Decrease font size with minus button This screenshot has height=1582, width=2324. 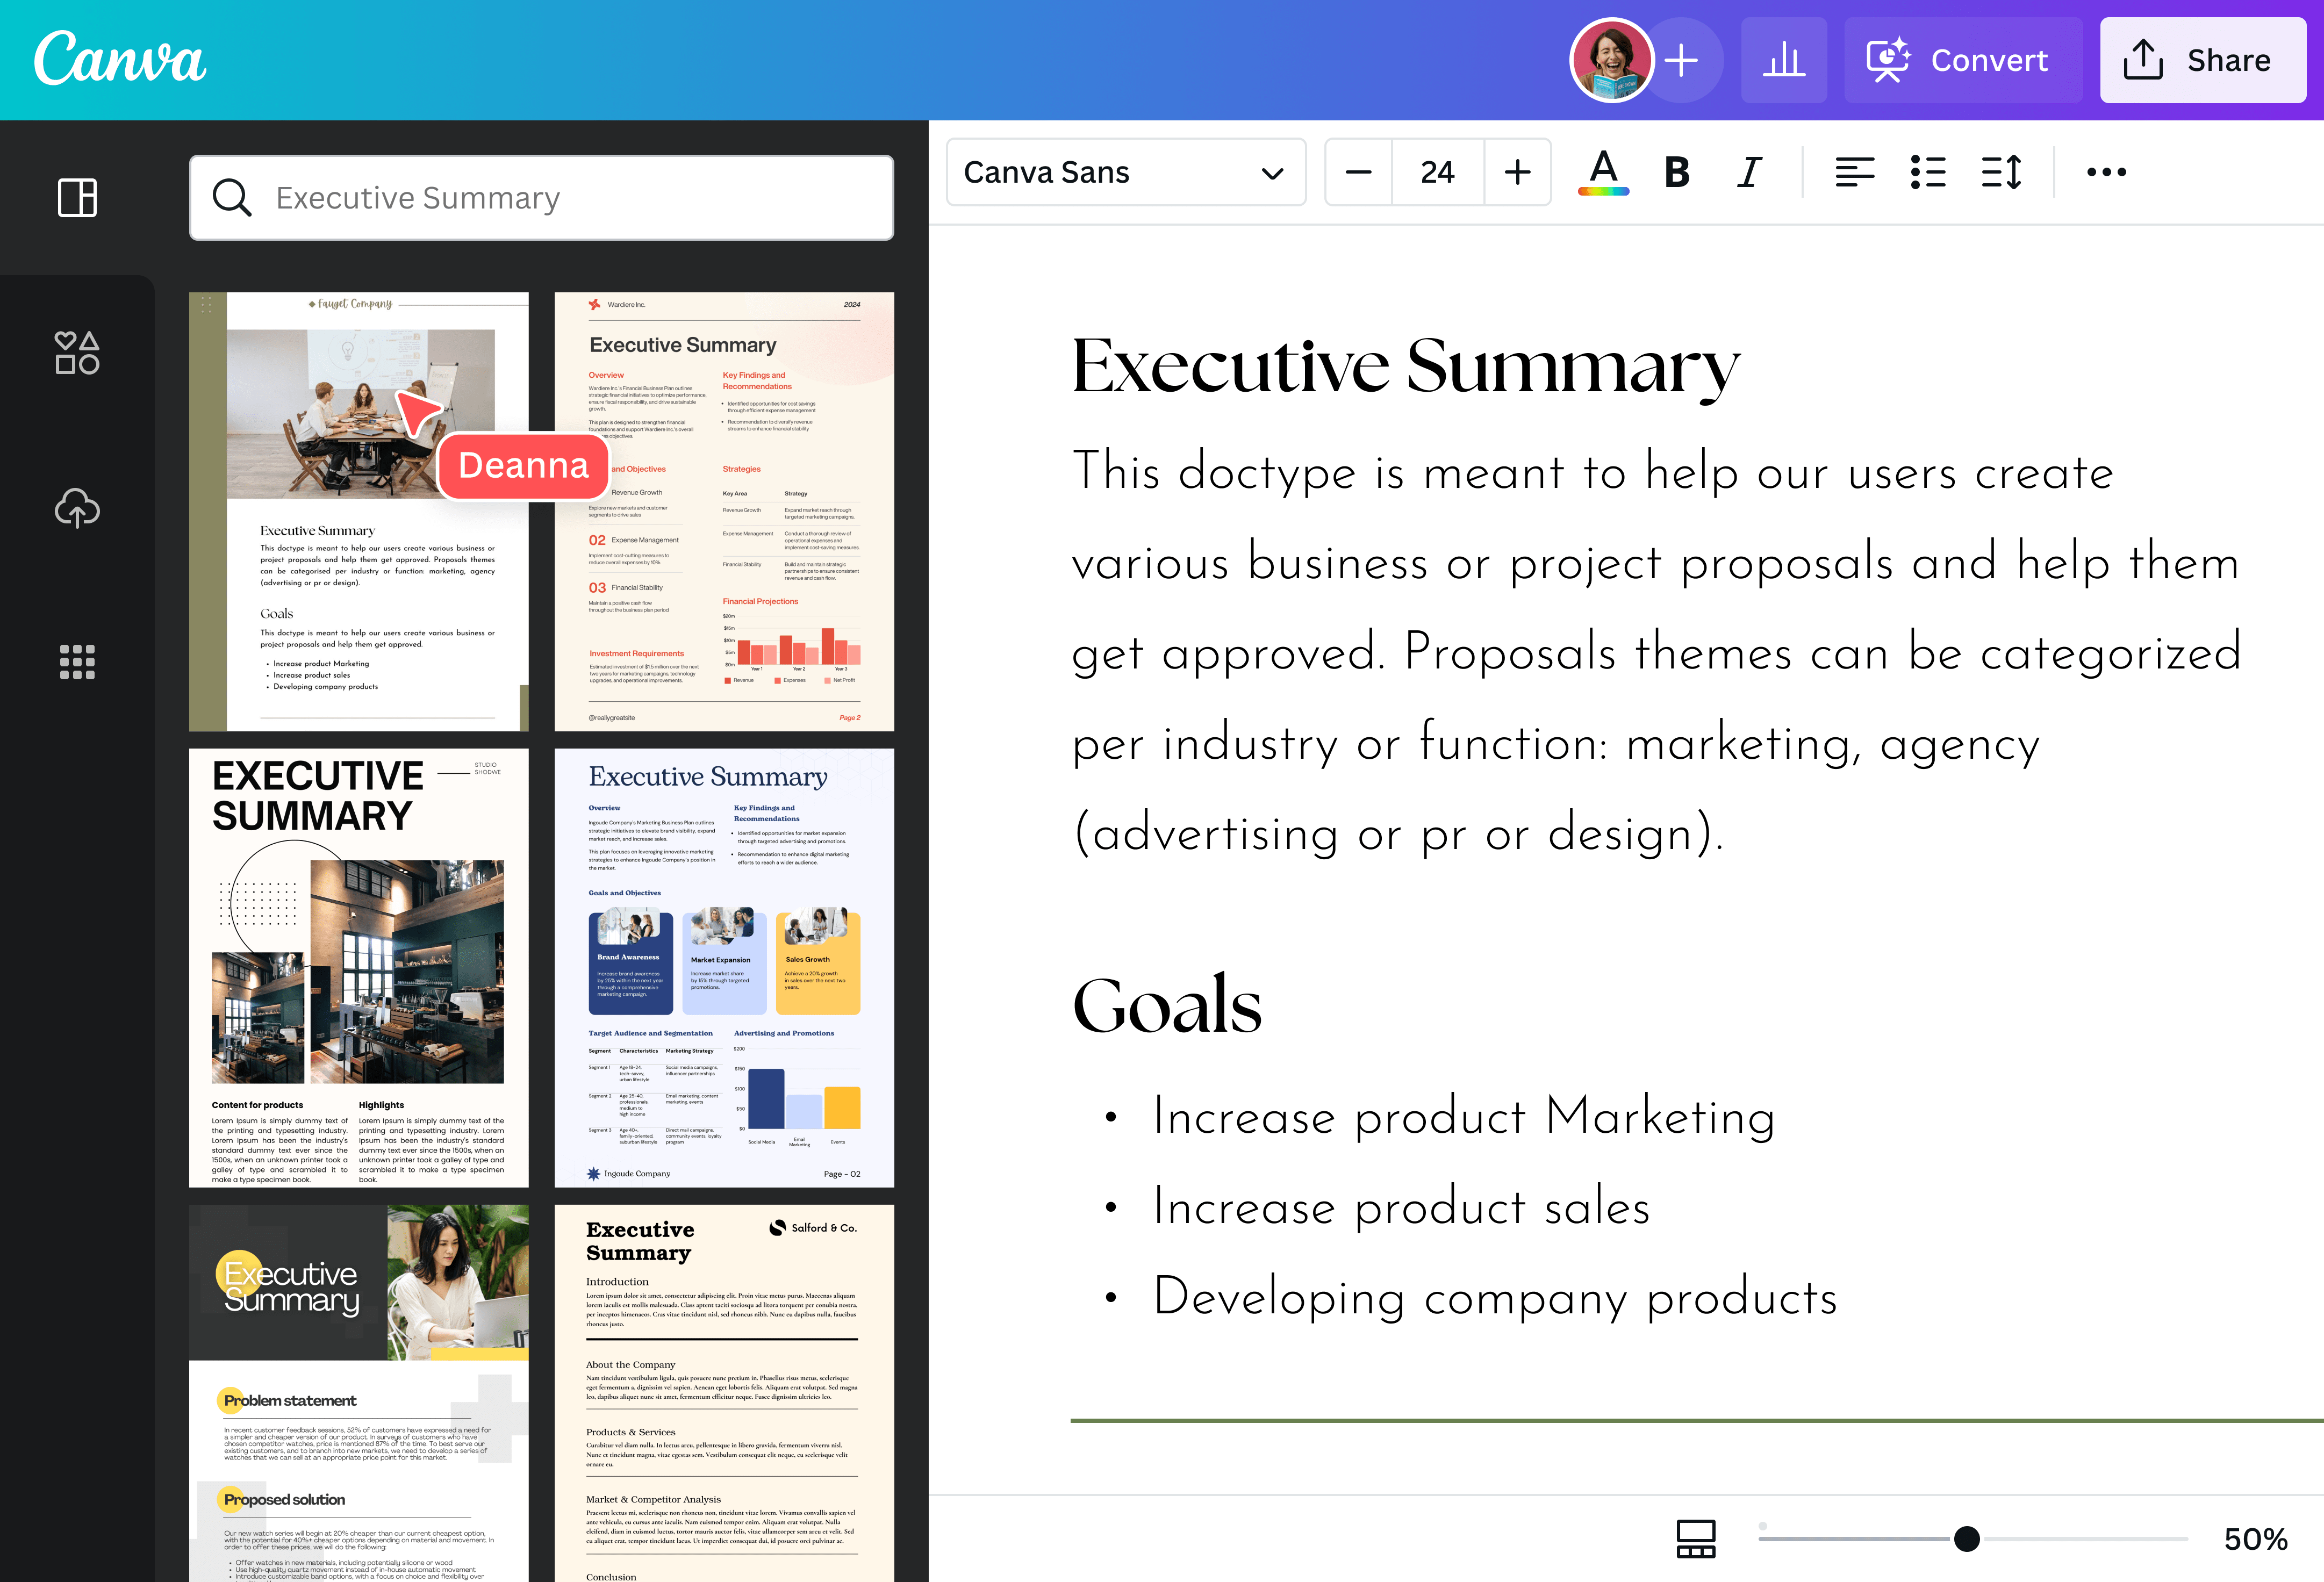point(1358,172)
